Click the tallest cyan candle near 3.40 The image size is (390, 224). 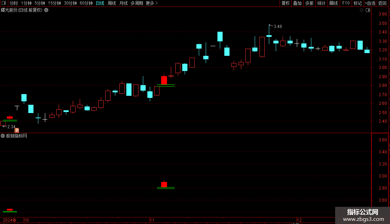220,37
